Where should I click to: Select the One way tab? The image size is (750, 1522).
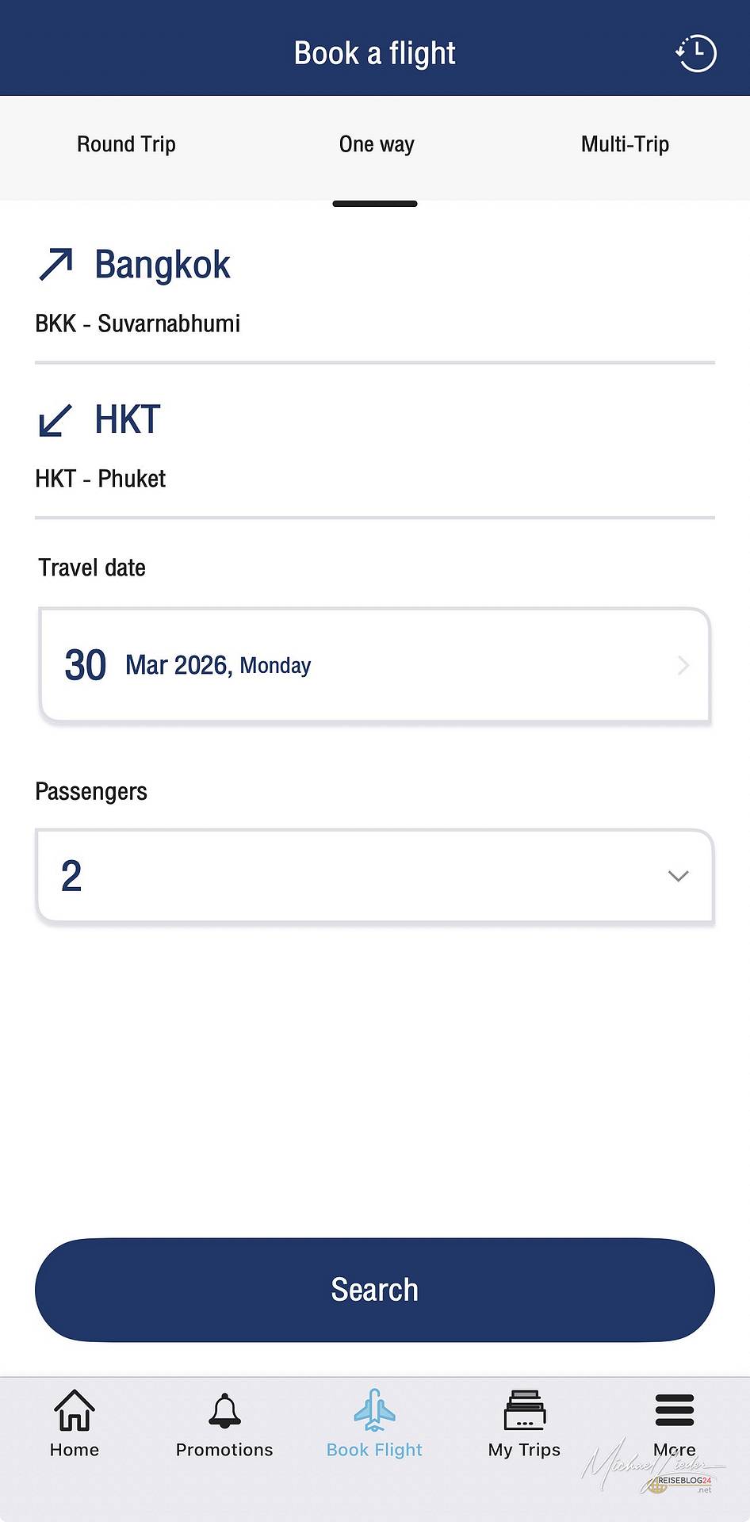376,144
